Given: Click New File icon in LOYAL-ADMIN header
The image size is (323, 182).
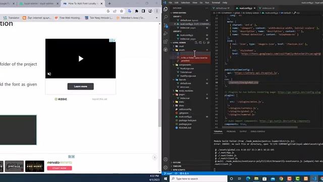Looking at the screenshot, I should click(196, 42).
